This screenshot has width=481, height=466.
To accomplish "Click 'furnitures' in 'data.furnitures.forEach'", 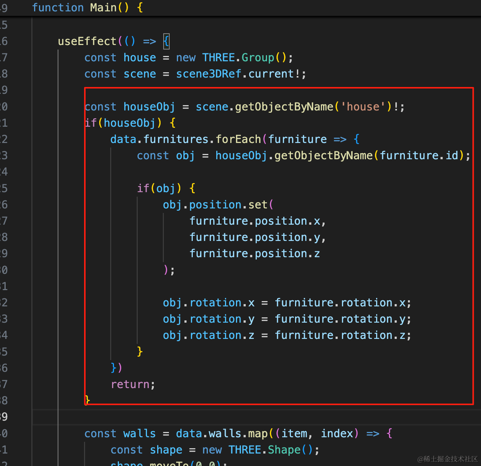I will [176, 139].
